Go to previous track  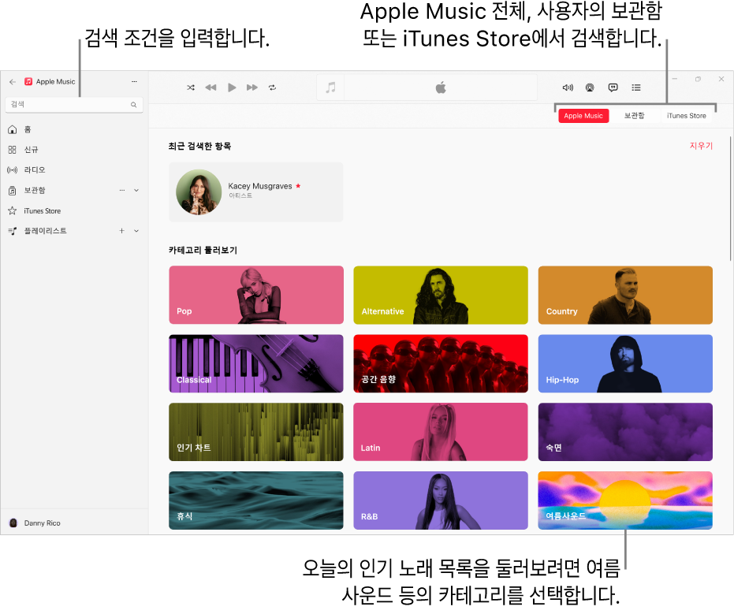click(x=211, y=87)
